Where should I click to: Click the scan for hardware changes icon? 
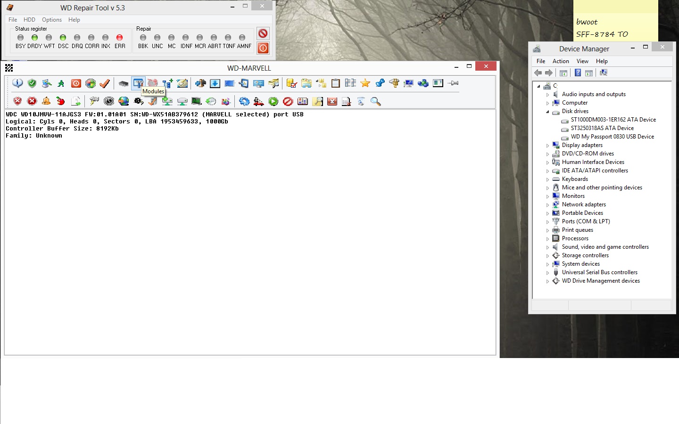pyautogui.click(x=604, y=73)
